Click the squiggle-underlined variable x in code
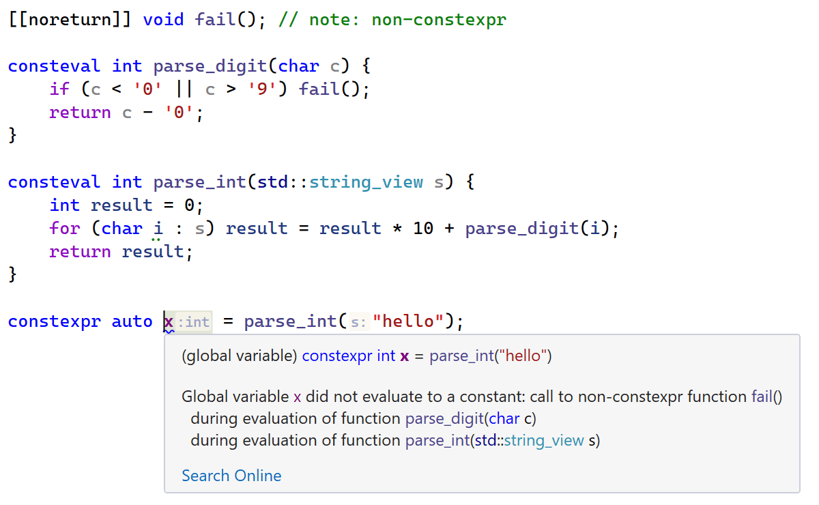The height and width of the screenshot is (505, 819). 169,321
